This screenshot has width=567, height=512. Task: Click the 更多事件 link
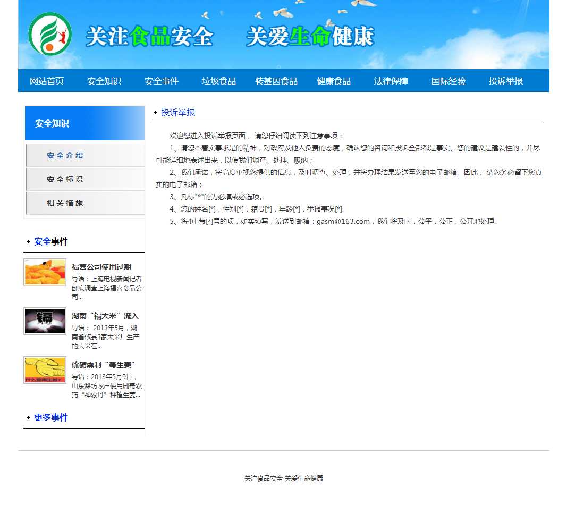pyautogui.click(x=51, y=417)
